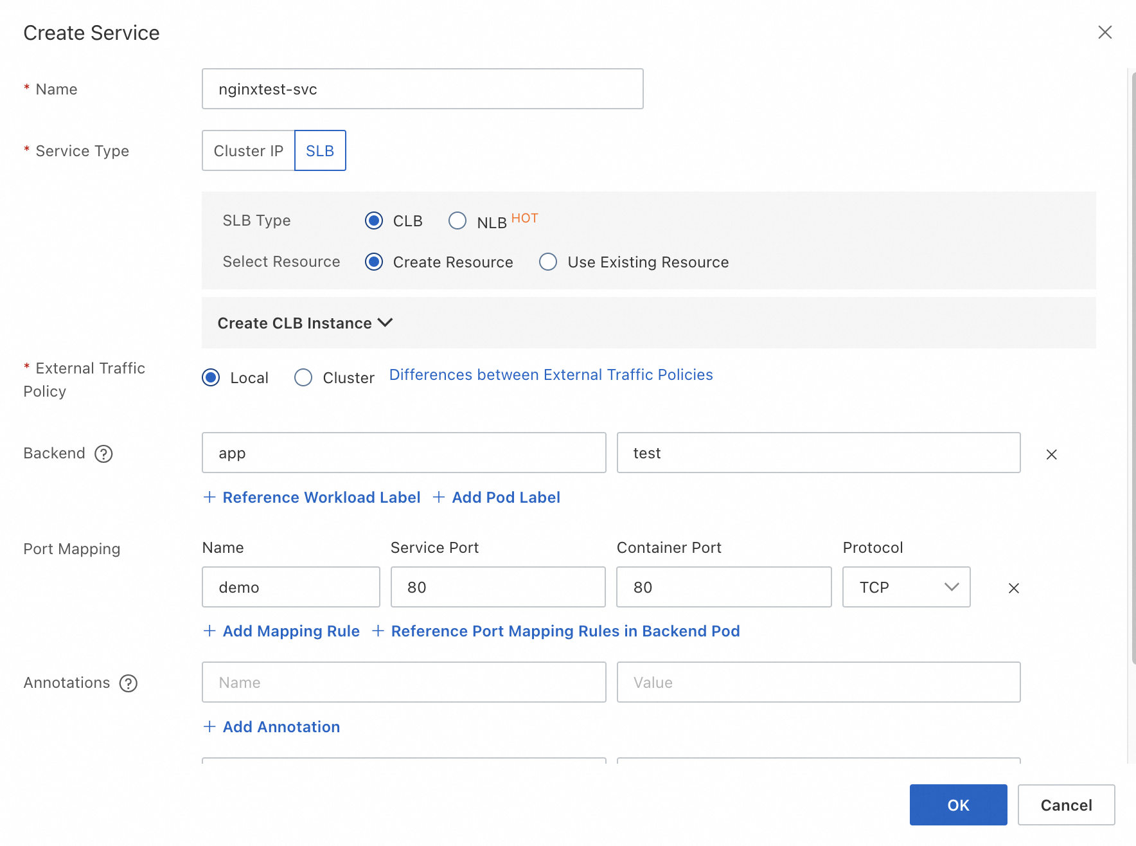The image size is (1136, 846).
Task: Click the Service Port field
Action: coord(498,587)
